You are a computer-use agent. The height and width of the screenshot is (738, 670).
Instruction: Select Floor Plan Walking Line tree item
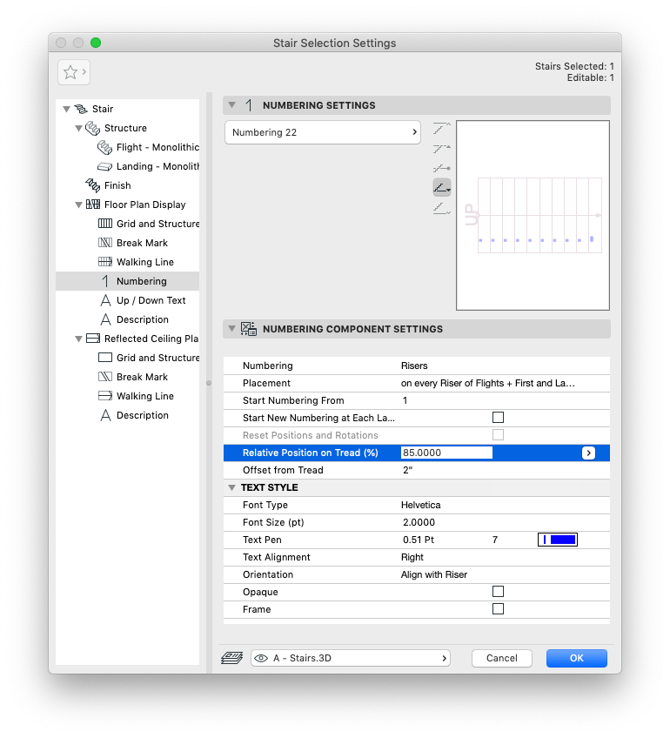[x=145, y=262]
